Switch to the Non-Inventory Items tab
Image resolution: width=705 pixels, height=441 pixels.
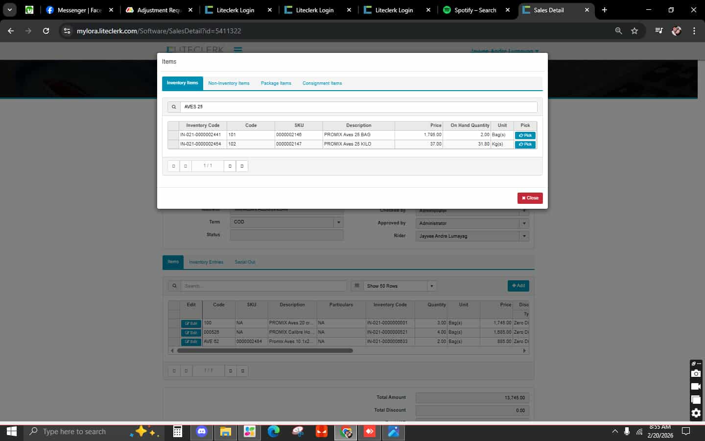(x=229, y=83)
